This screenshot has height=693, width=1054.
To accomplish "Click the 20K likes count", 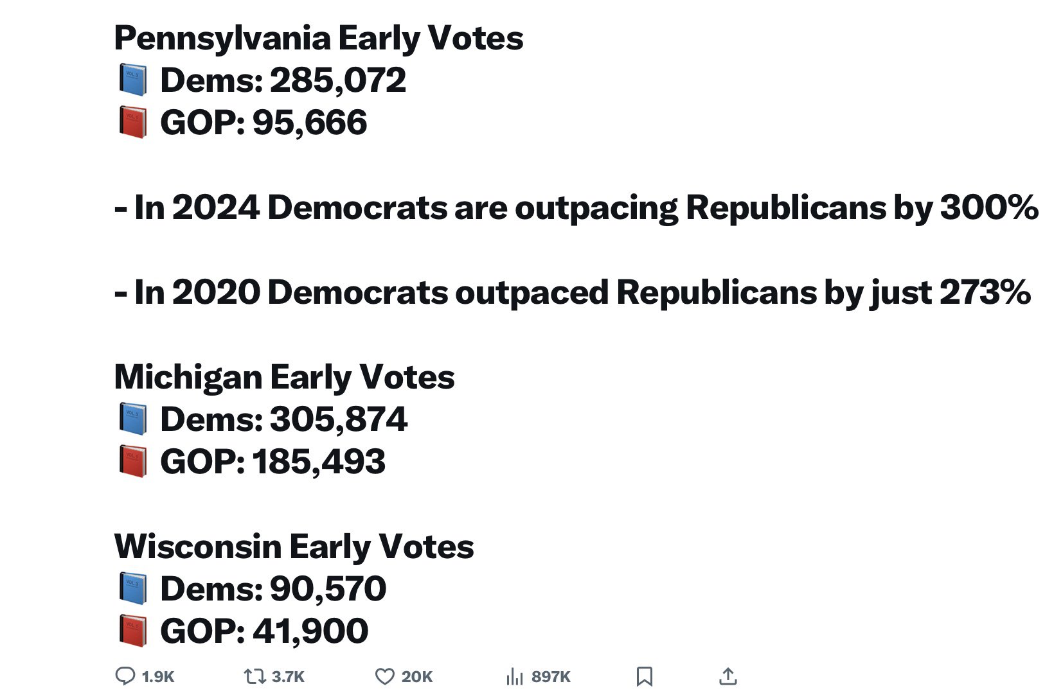I will [417, 676].
